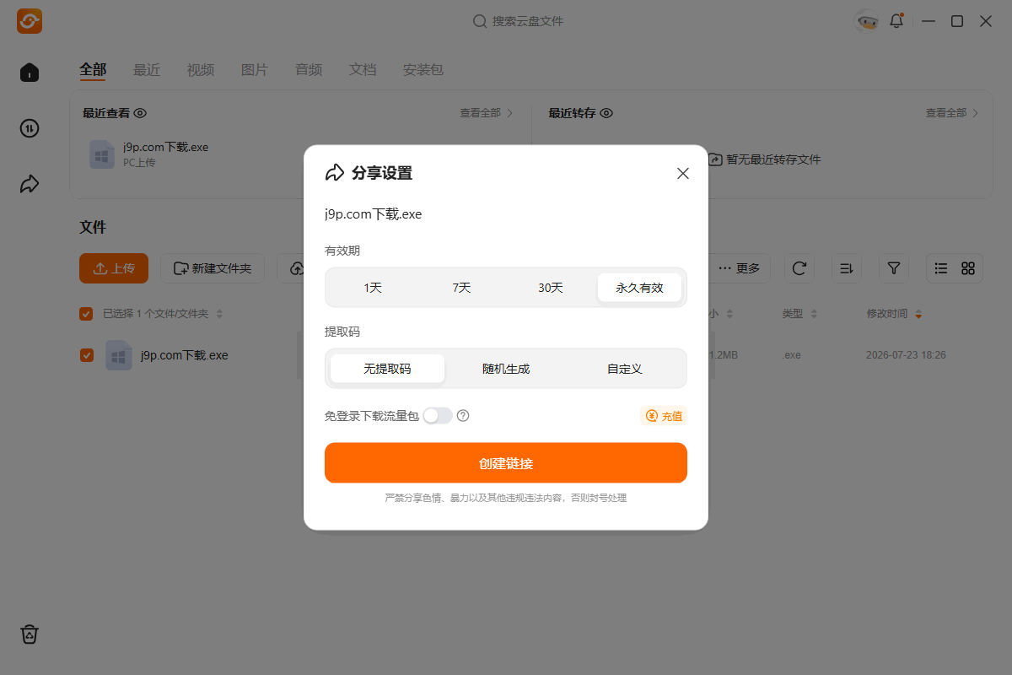Image resolution: width=1012 pixels, height=675 pixels.
Task: Open the user avatar menu
Action: click(866, 21)
